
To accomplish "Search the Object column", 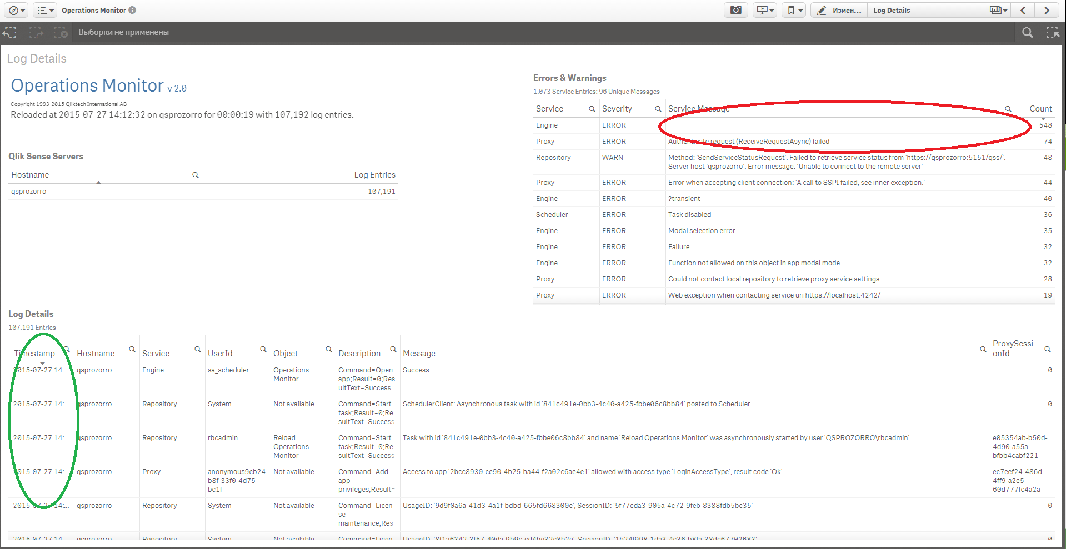I will coord(329,350).
